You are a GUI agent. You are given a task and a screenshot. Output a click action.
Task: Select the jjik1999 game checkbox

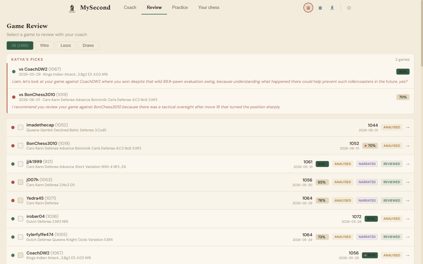pyautogui.click(x=20, y=164)
